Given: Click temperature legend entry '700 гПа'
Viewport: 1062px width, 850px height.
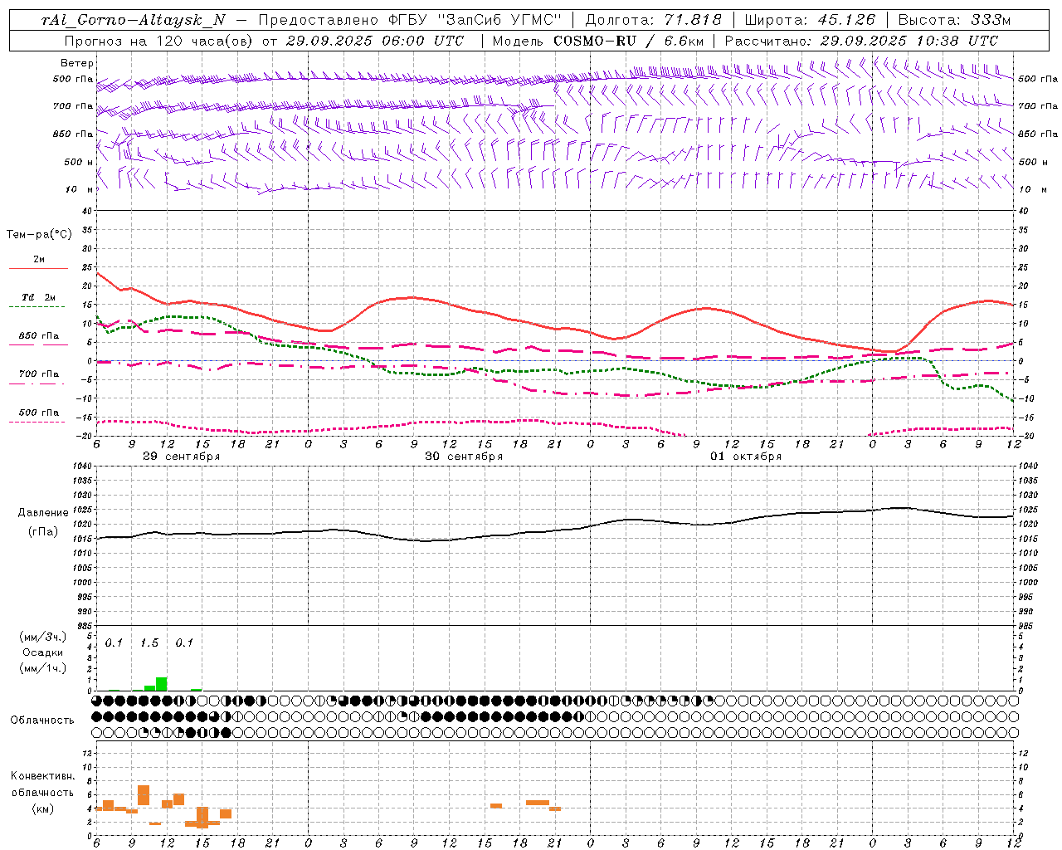Looking at the screenshot, I should (39, 374).
